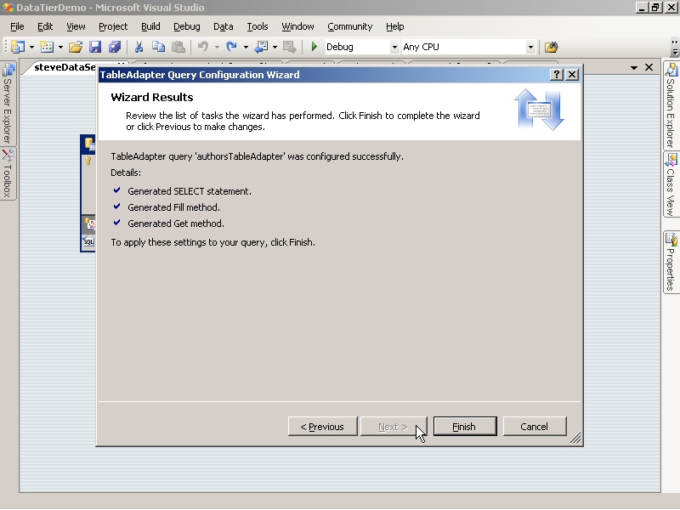The image size is (680, 510).
Task: Click the Add New Item toolbar icon
Action: (47, 47)
